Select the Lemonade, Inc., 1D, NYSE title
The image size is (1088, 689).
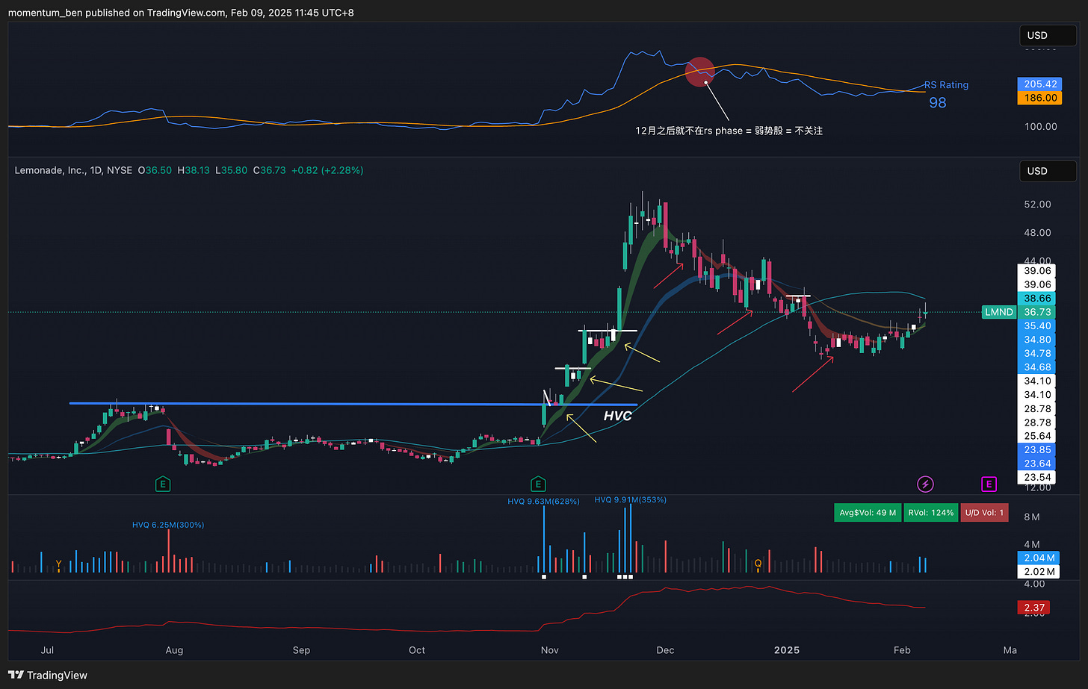click(x=73, y=170)
